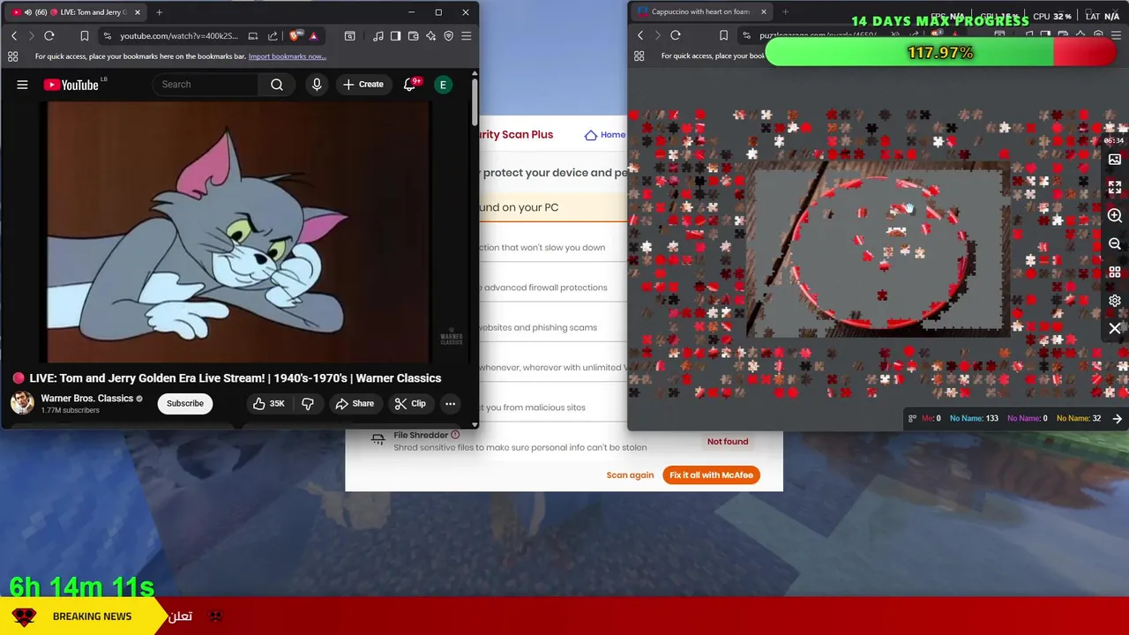Image resolution: width=1129 pixels, height=635 pixels.
Task: Click into the YouTube search field
Action: [206, 85]
